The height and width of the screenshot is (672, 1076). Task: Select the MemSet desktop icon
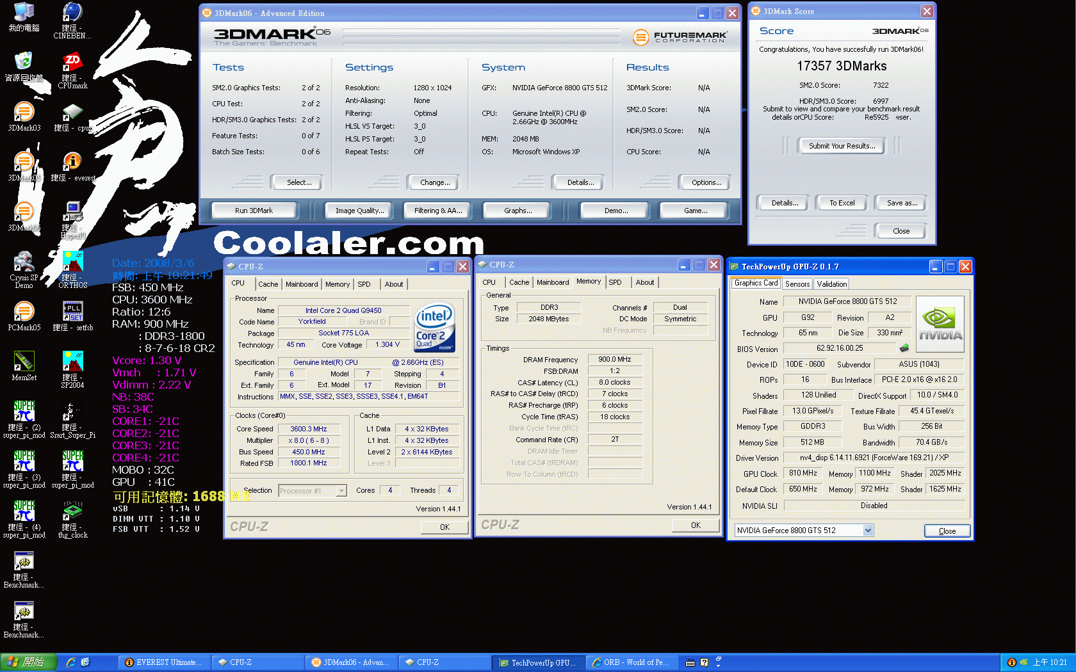[x=24, y=366]
